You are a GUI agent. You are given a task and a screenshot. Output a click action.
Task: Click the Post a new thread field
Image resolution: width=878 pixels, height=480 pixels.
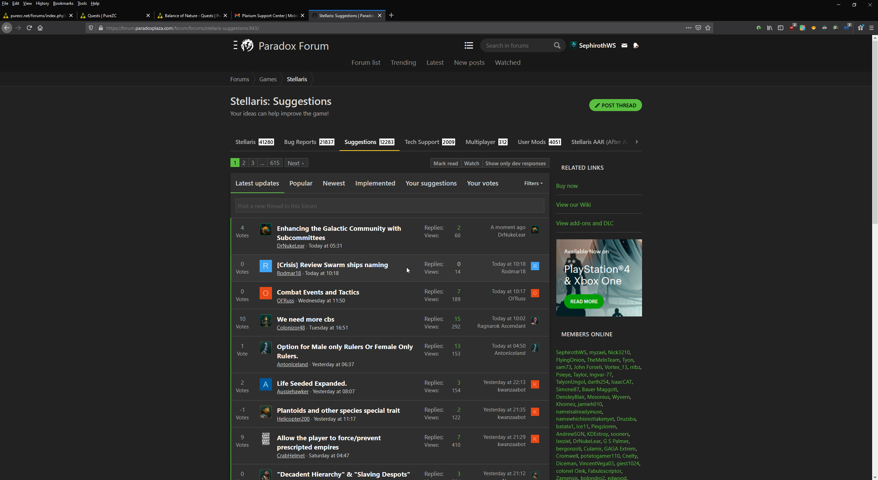point(389,206)
